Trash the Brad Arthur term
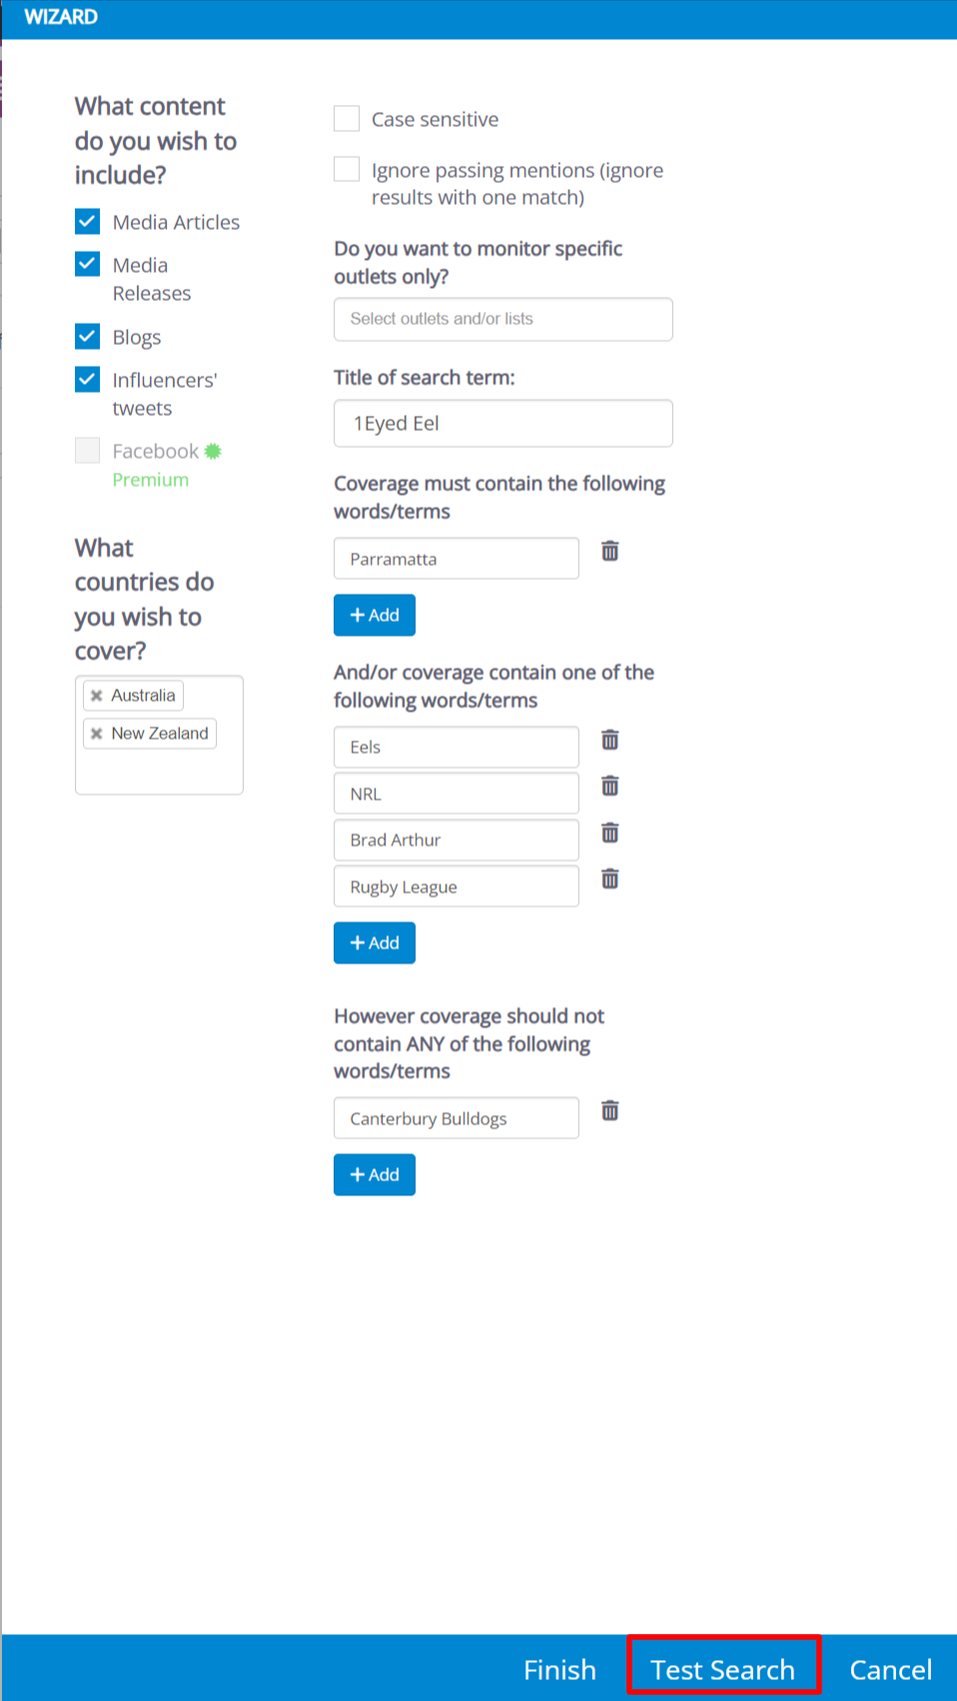This screenshot has height=1701, width=957. (609, 833)
